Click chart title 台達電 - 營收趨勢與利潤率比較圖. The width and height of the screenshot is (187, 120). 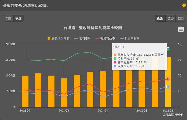coord(93,28)
